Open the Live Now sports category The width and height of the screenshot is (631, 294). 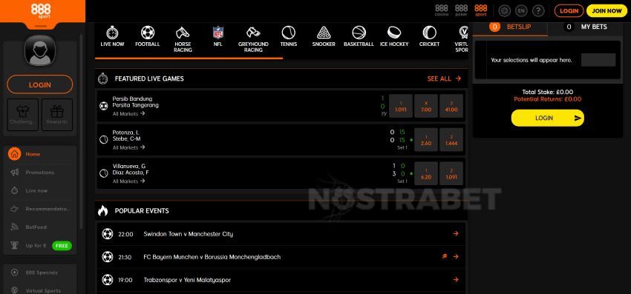tap(112, 36)
